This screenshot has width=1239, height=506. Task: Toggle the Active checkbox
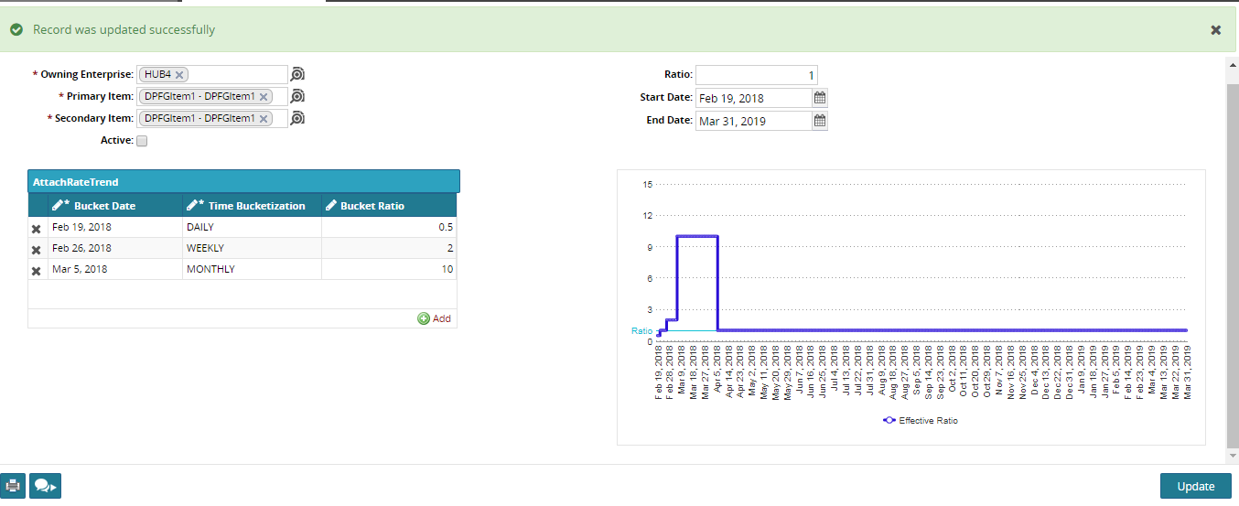pos(142,141)
